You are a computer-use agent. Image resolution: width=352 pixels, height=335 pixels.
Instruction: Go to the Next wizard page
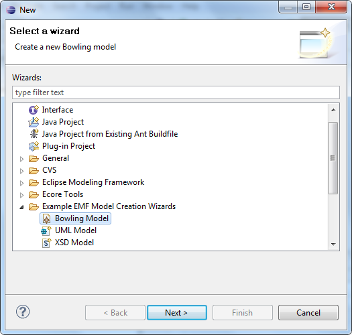(x=177, y=313)
